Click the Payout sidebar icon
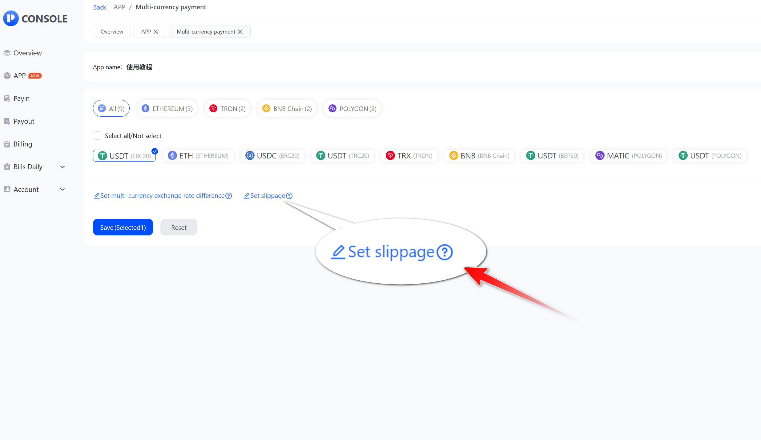This screenshot has height=440, width=761. point(7,121)
